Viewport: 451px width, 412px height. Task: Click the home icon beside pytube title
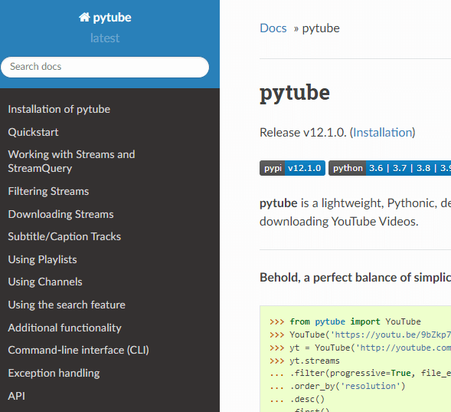[84, 18]
